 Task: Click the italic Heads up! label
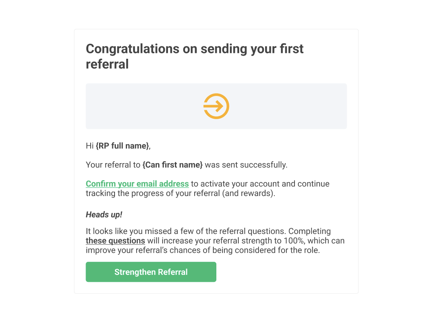coord(104,215)
